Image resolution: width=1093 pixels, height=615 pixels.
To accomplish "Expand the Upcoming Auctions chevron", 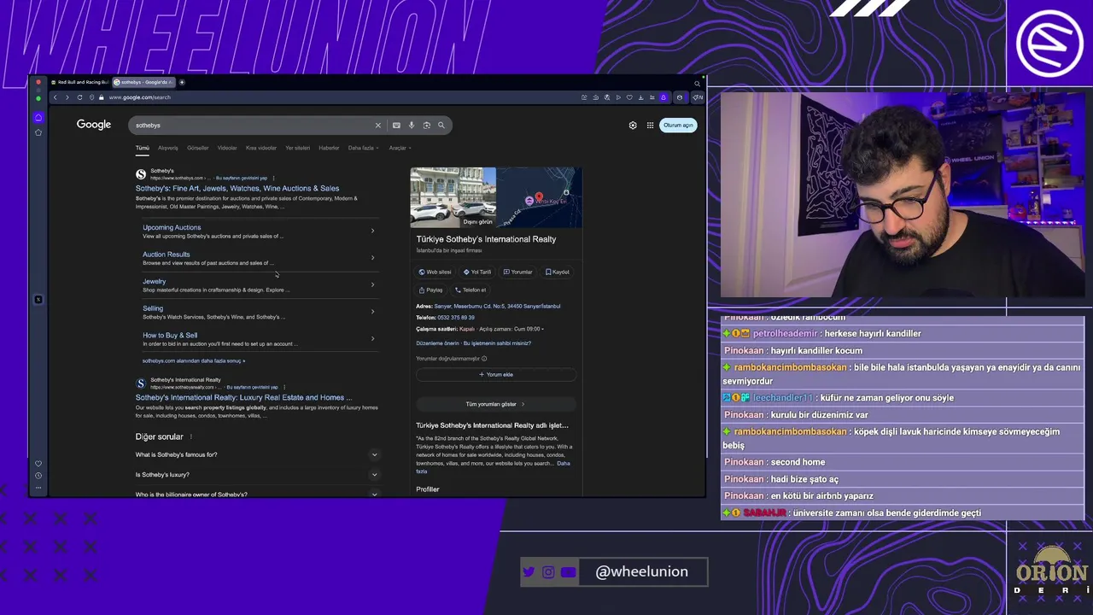I will pos(372,231).
